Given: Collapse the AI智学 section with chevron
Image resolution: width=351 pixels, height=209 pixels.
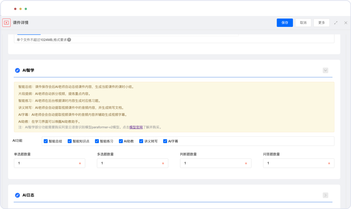Looking at the screenshot, I should click(325, 70).
